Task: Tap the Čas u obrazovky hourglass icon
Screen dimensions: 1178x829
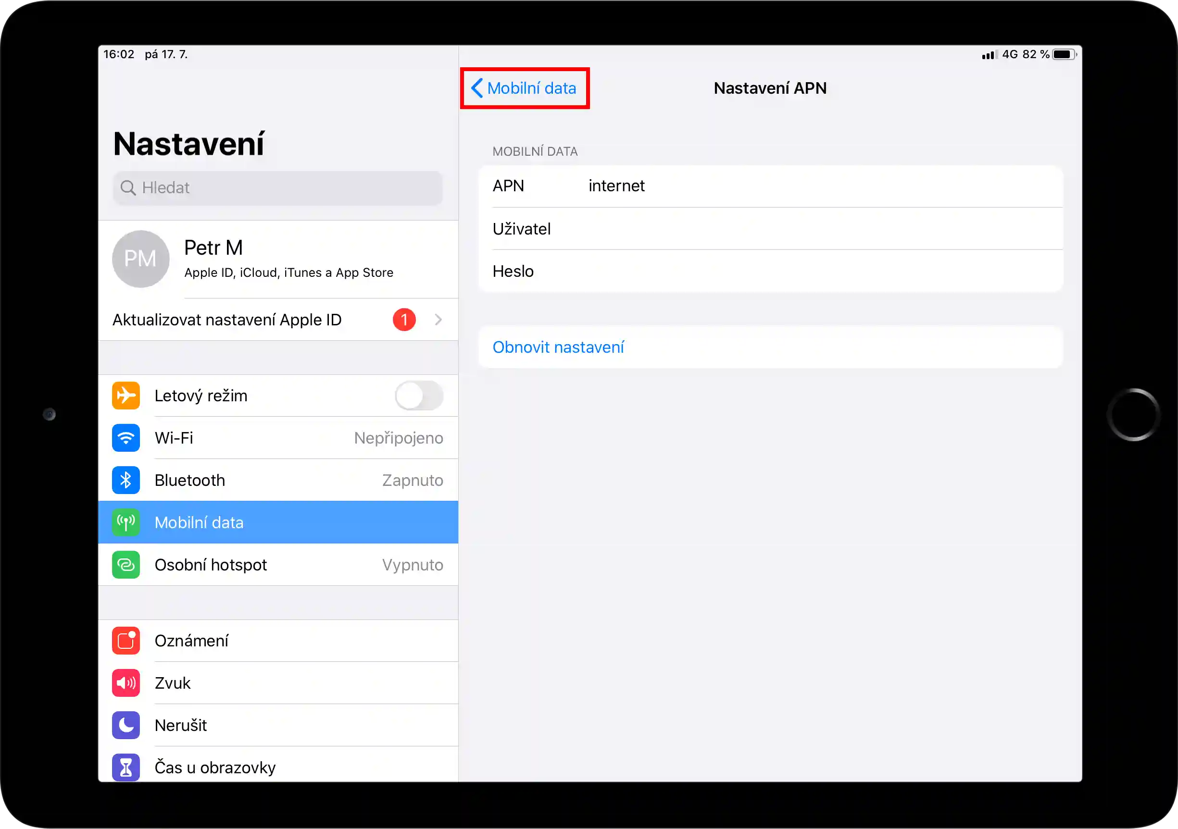Action: pyautogui.click(x=125, y=767)
